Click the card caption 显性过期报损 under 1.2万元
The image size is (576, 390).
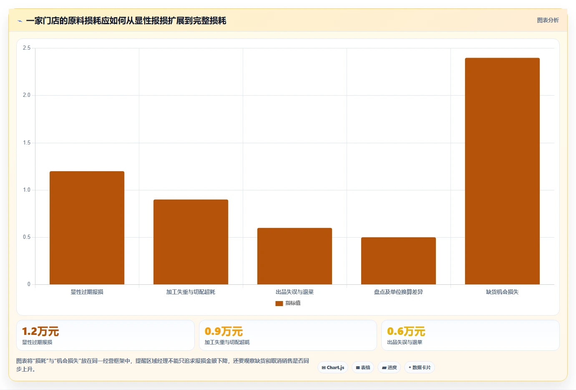click(x=37, y=342)
